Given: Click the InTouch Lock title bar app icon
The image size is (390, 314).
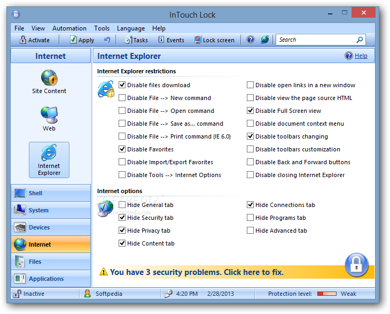Looking at the screenshot, I should 16,14.
